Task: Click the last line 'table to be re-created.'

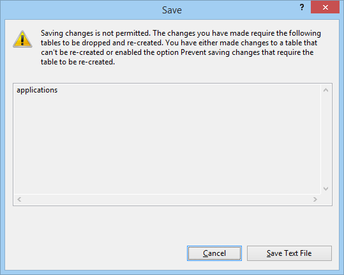Action: click(78, 62)
